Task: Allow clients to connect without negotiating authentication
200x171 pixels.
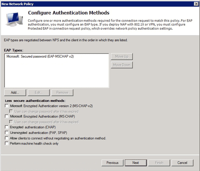Action: pyautogui.click(x=7, y=138)
